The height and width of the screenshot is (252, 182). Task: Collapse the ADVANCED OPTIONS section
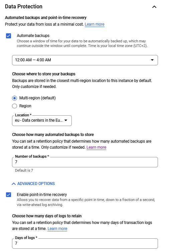tap(33, 184)
